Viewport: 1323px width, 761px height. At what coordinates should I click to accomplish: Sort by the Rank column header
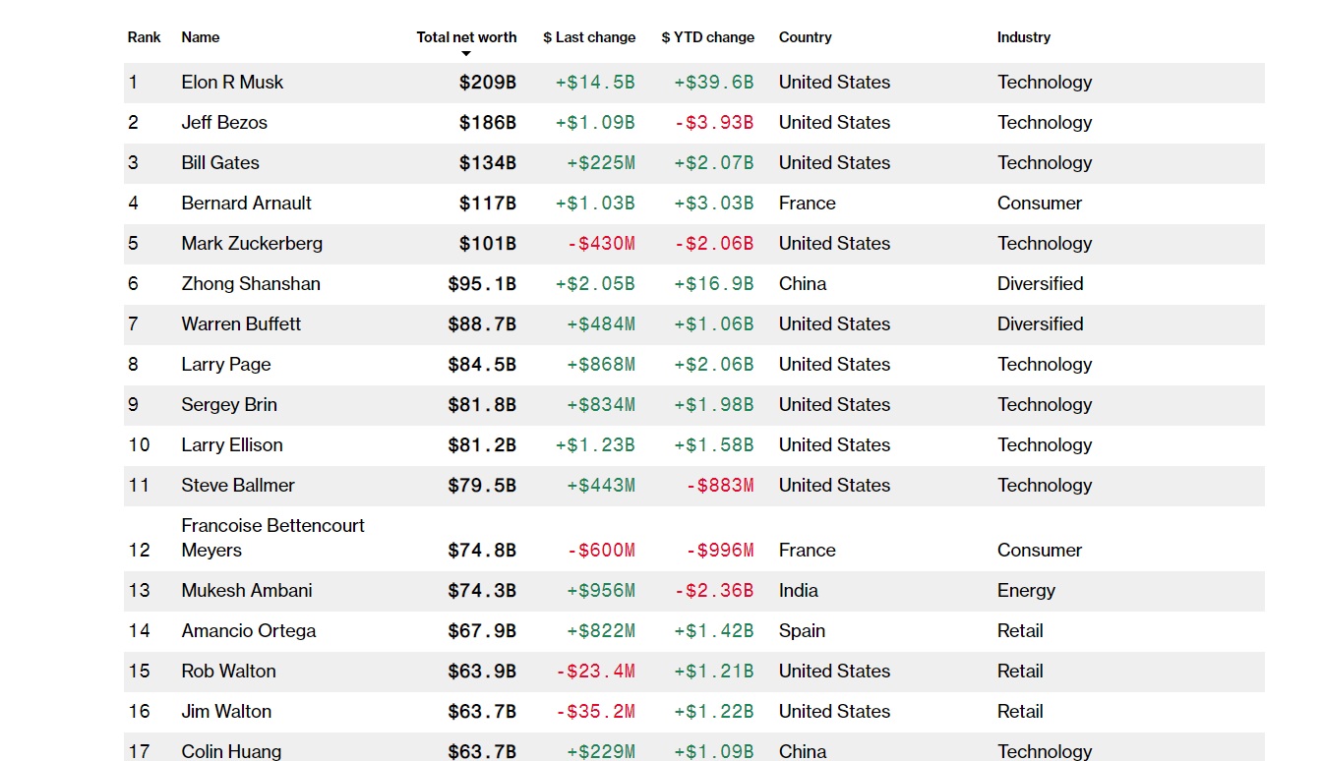coord(144,37)
